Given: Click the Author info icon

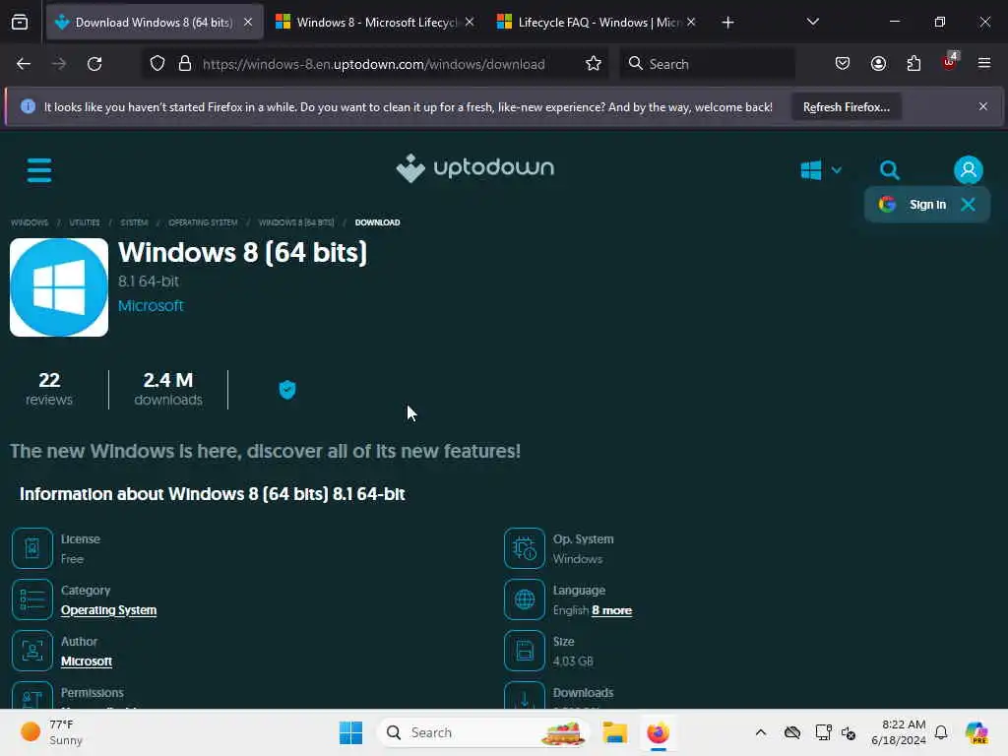Looking at the screenshot, I should (32, 651).
